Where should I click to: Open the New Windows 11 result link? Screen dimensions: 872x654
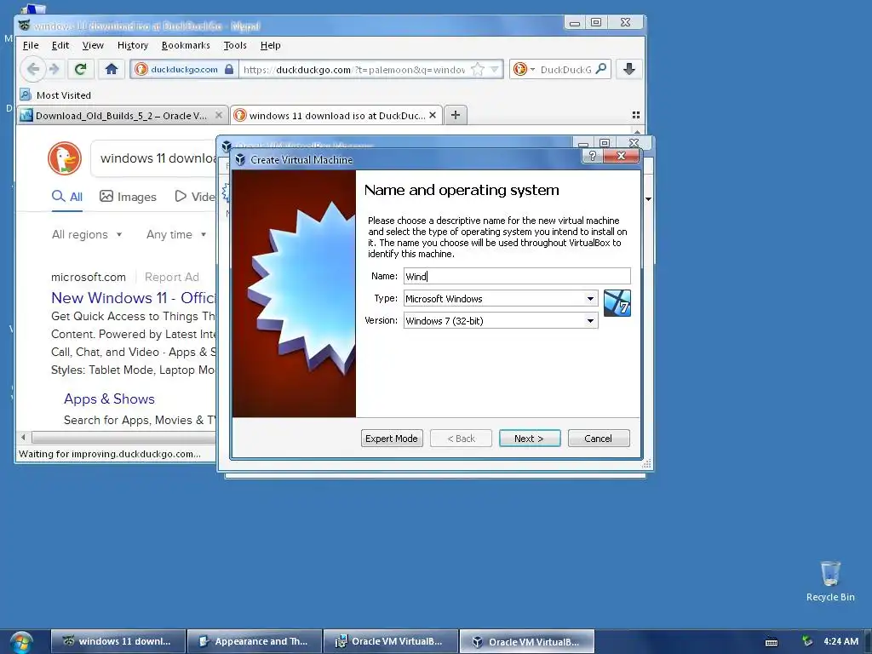134,297
